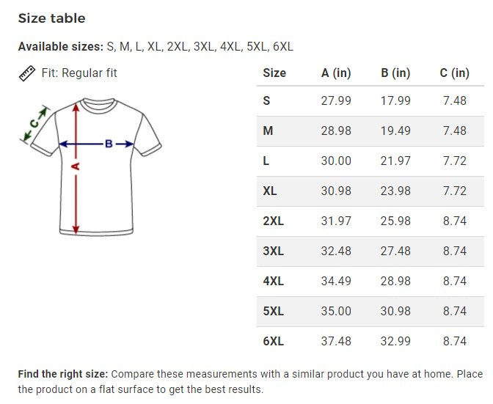Select the S size row label
Viewport: 493px width, 404px height.
[266, 101]
